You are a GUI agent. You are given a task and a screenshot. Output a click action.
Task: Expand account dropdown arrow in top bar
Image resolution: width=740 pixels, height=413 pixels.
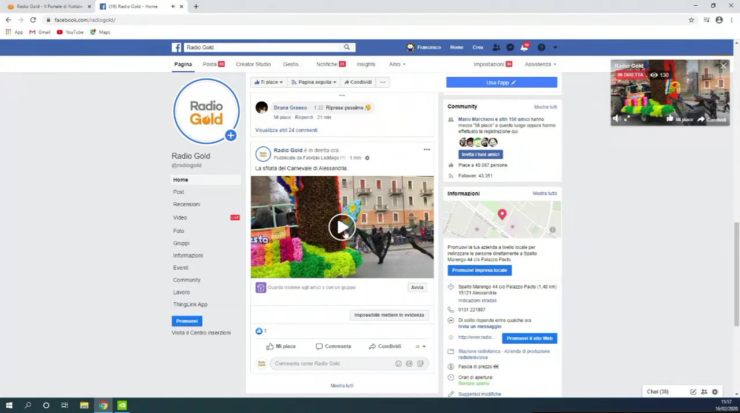point(555,47)
